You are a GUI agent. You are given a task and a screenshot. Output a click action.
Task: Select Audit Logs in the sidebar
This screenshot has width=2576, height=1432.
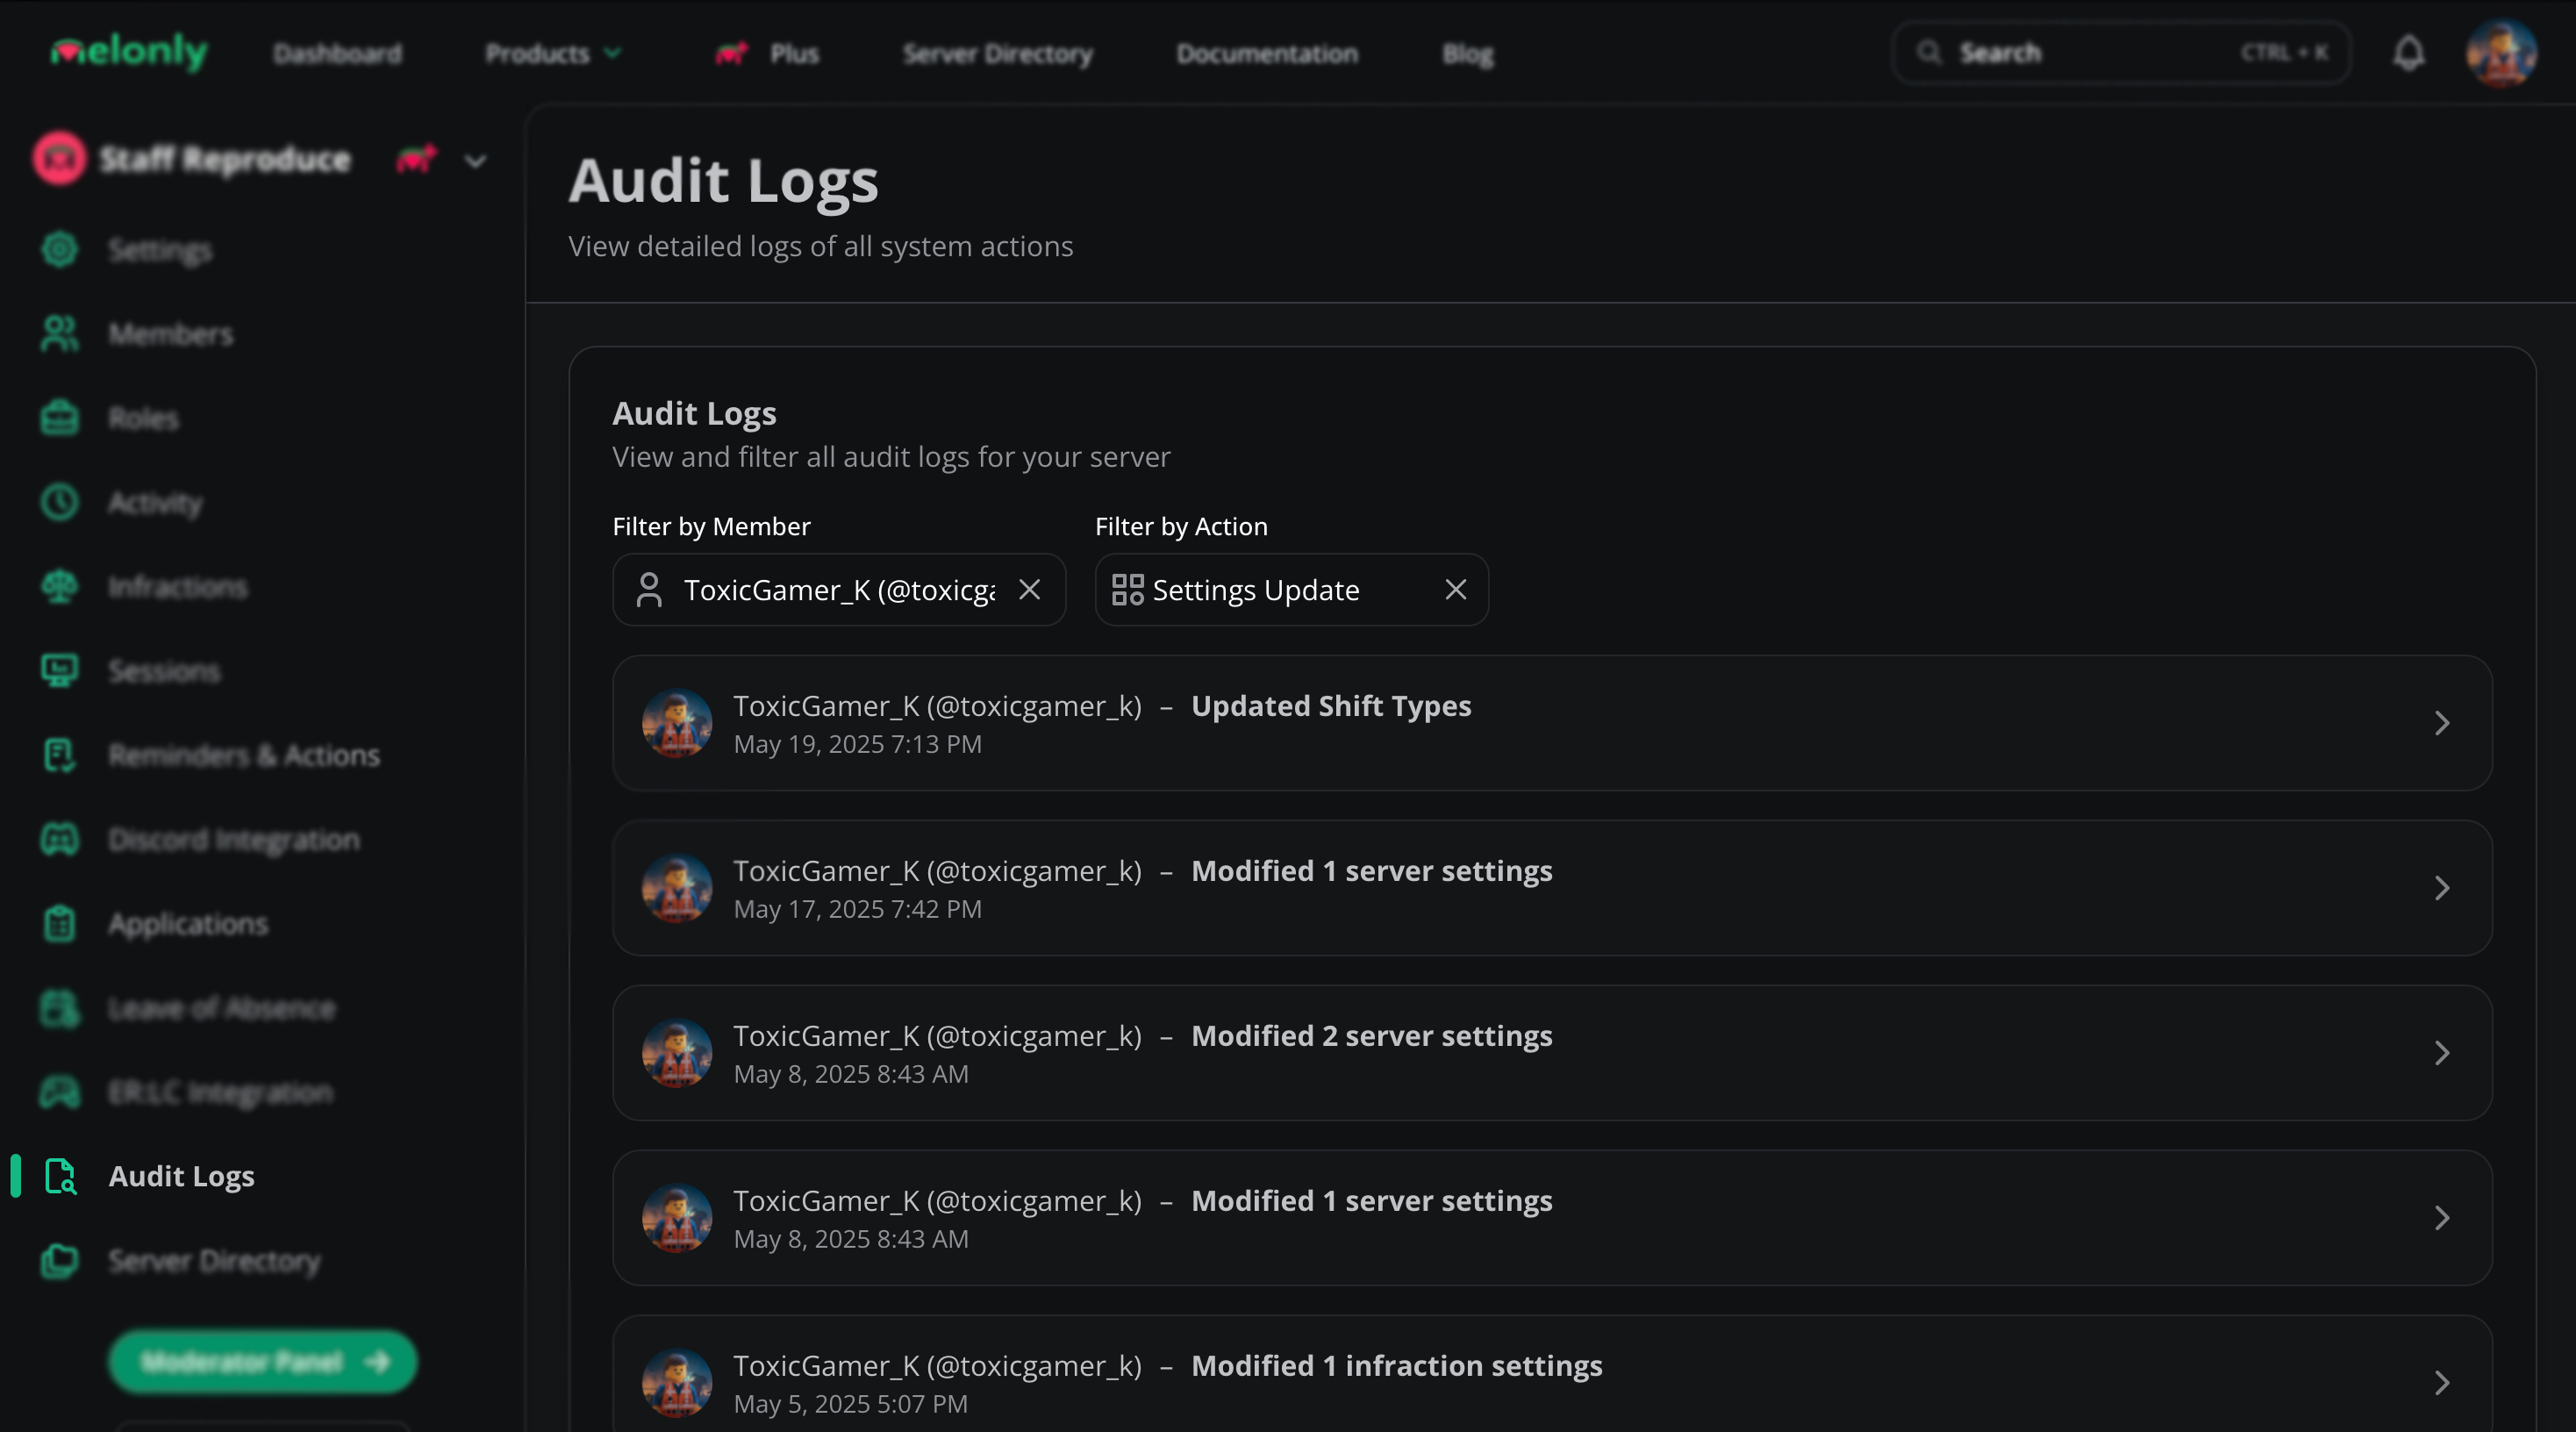tap(181, 1177)
